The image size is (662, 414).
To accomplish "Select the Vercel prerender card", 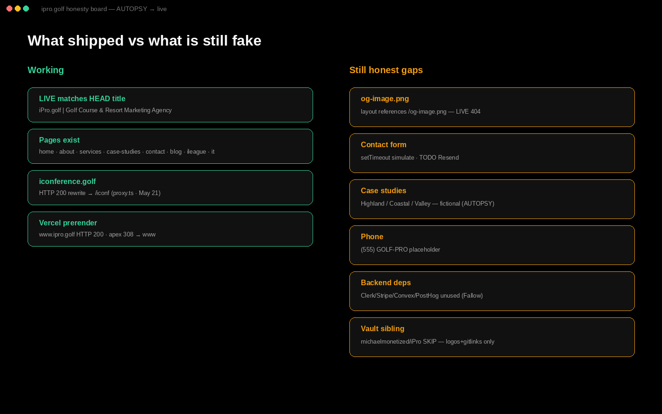I will (x=170, y=229).
